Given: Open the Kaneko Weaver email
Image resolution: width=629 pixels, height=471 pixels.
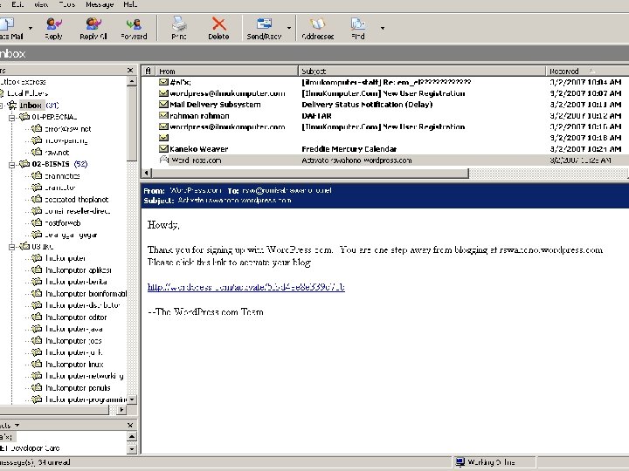Looking at the screenshot, I should coord(199,149).
